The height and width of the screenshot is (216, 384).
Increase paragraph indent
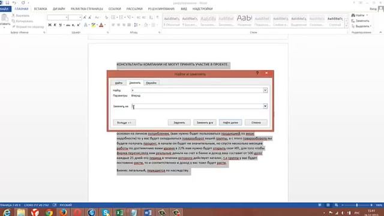click(x=144, y=17)
